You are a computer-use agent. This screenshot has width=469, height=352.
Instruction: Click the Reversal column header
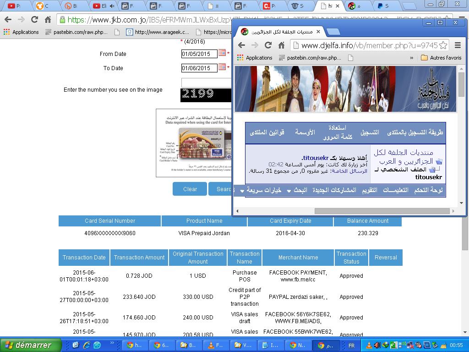tap(386, 258)
